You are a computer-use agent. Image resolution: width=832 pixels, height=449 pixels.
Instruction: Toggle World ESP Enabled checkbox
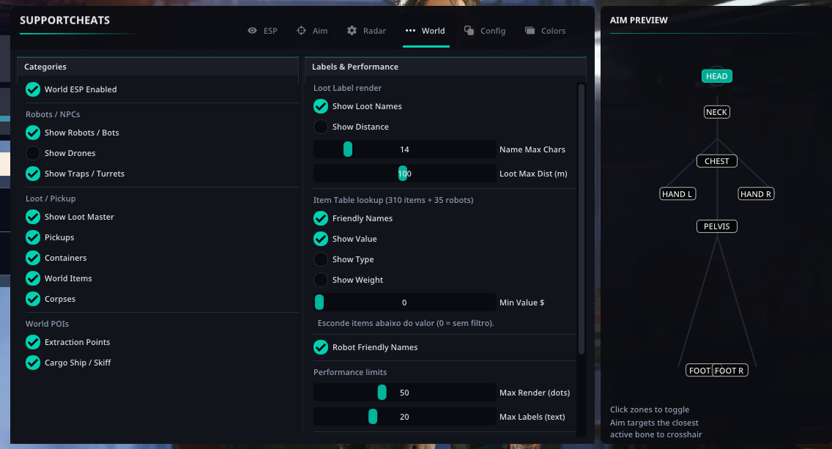click(x=33, y=89)
